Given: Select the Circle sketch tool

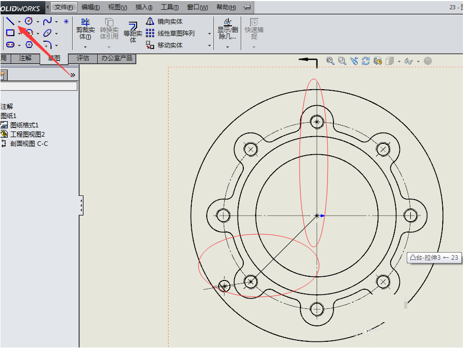Looking at the screenshot, I should [28, 21].
